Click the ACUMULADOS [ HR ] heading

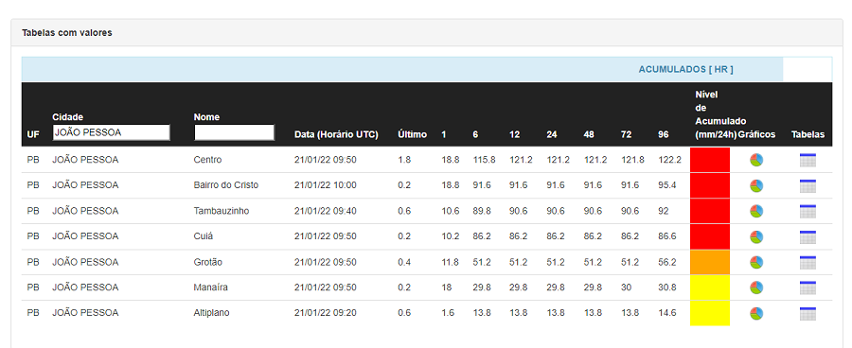(685, 69)
